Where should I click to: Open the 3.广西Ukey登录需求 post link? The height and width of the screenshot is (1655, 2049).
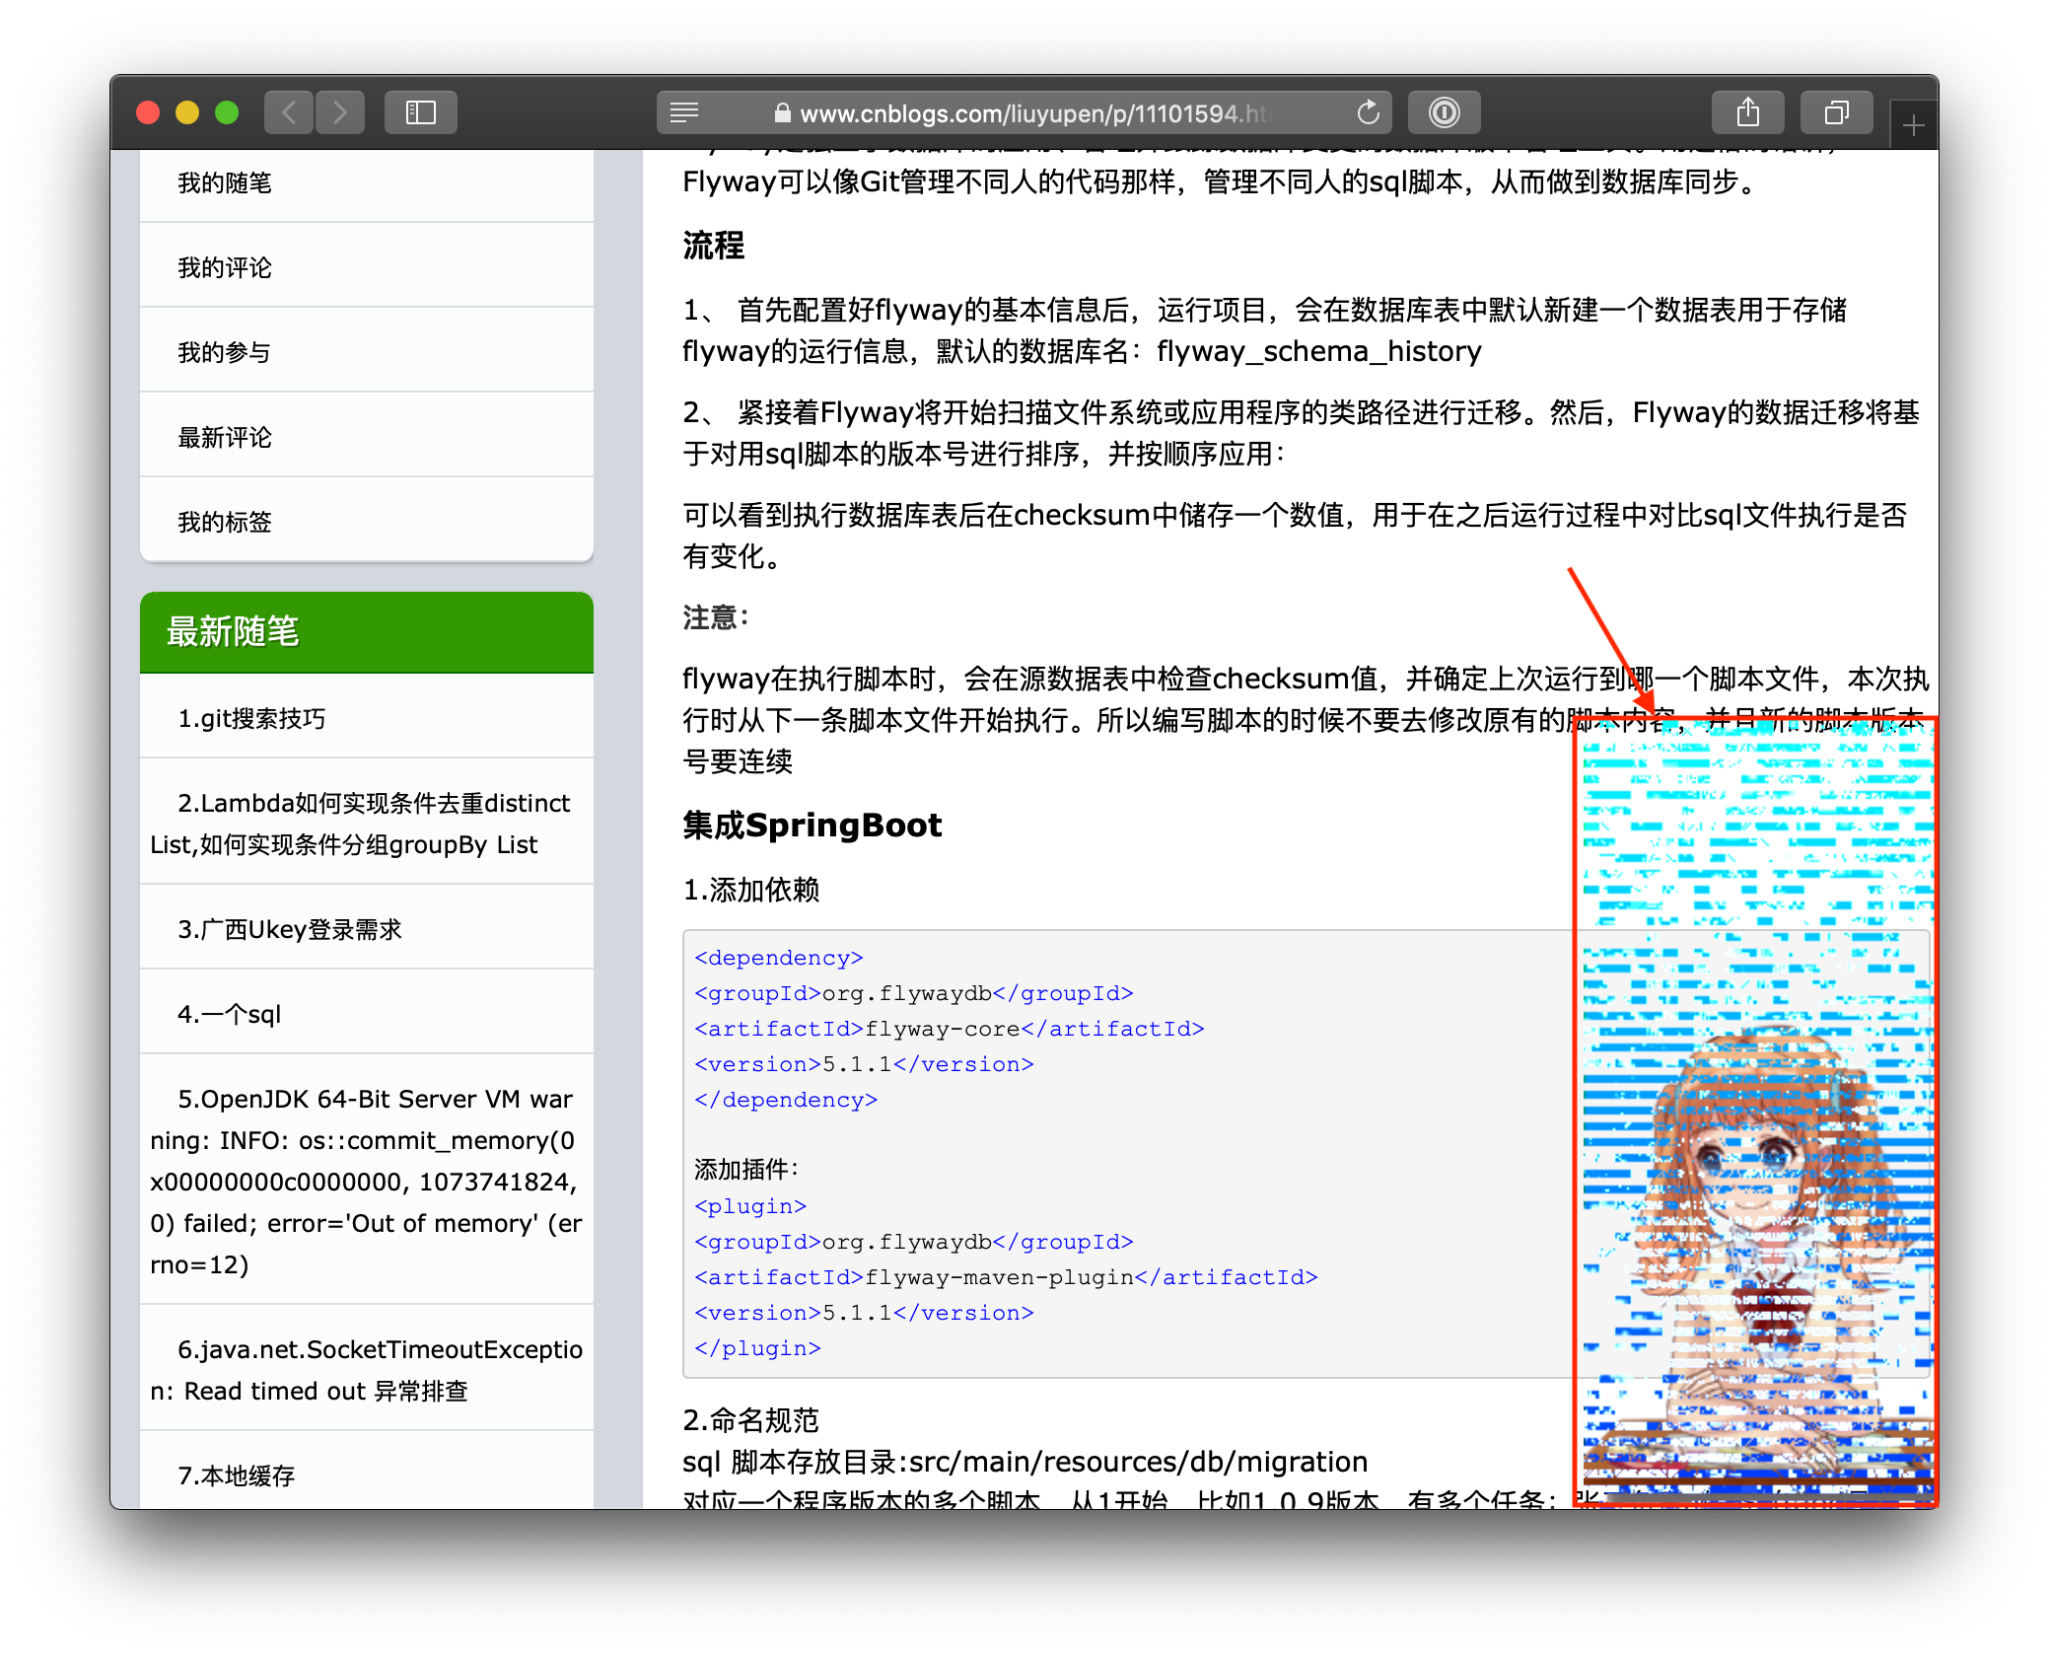[290, 929]
